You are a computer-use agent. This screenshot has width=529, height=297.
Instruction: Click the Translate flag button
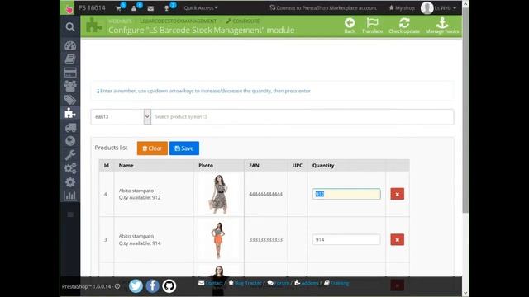(x=373, y=26)
